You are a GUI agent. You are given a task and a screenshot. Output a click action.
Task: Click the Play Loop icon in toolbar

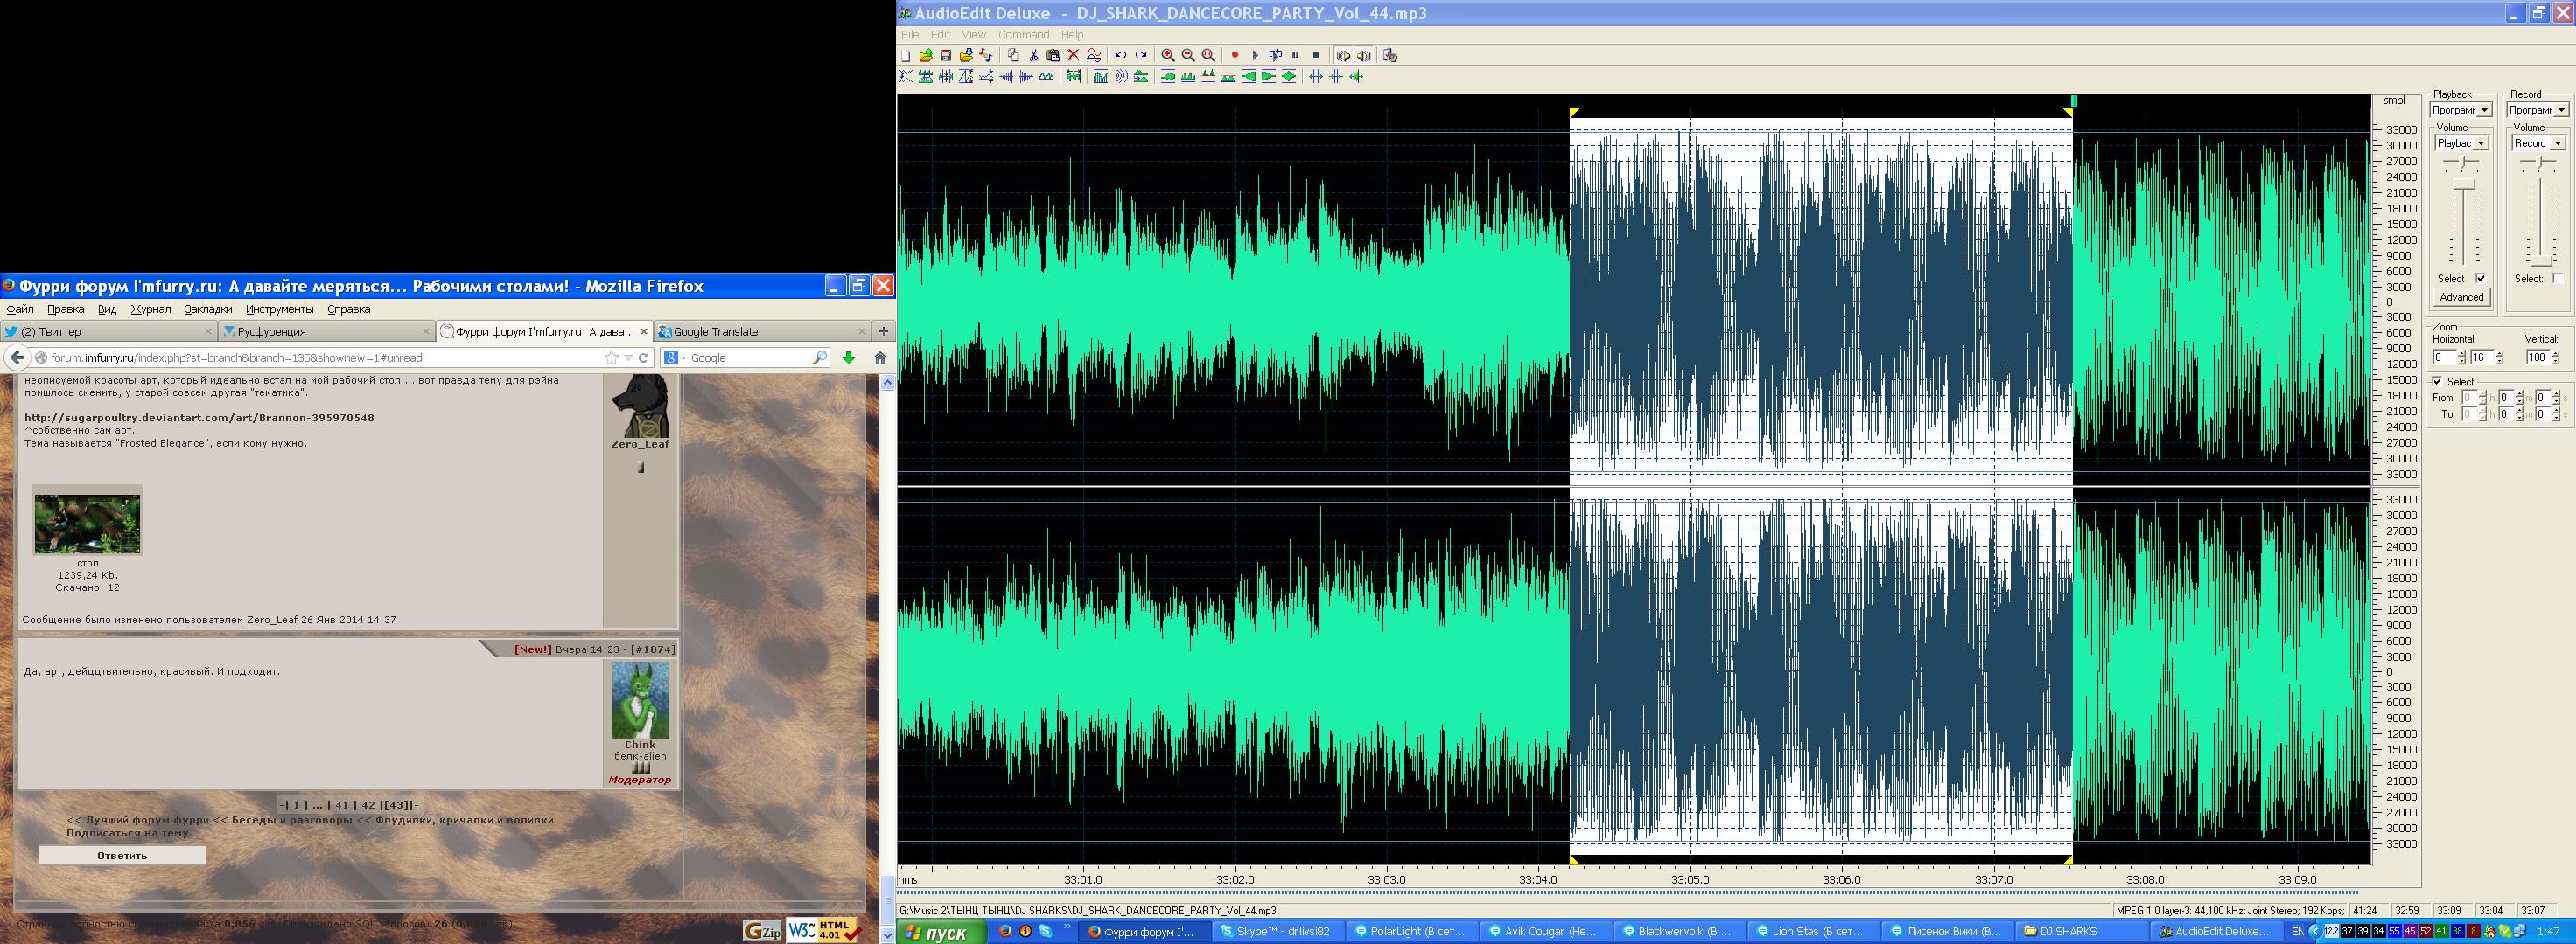tap(1275, 55)
